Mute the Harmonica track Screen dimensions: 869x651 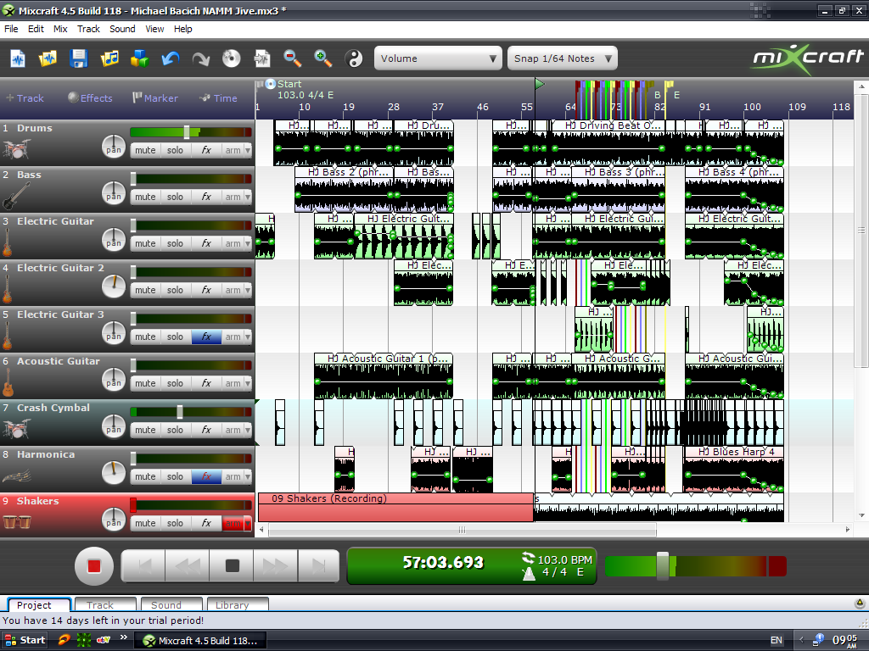tap(145, 476)
